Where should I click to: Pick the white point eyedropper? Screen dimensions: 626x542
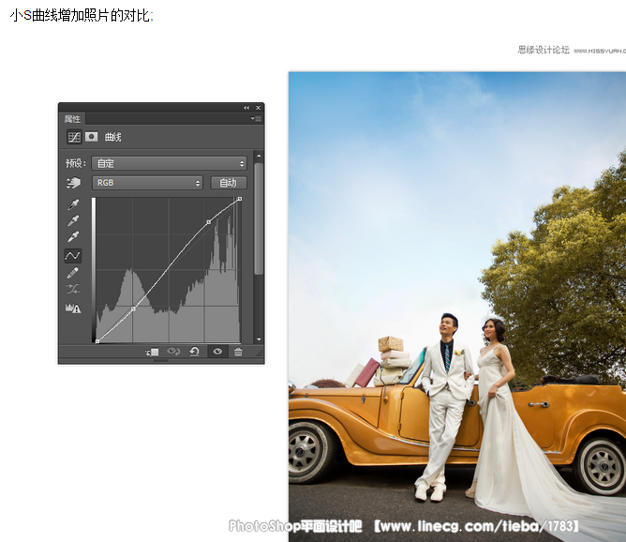click(73, 236)
